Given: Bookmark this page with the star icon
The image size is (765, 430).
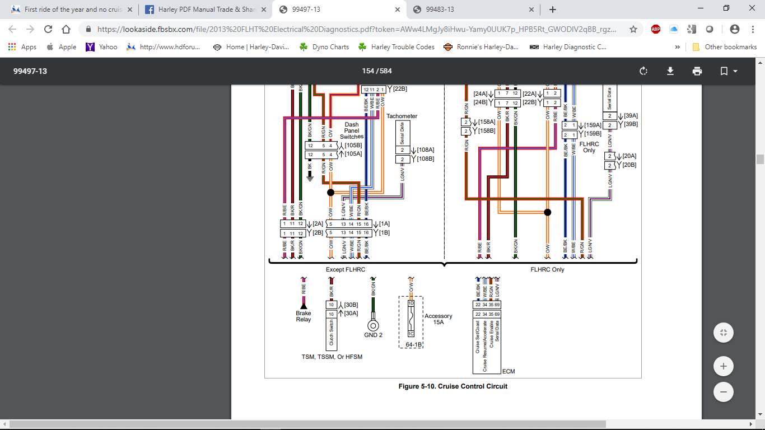Looking at the screenshot, I should tap(633, 29).
